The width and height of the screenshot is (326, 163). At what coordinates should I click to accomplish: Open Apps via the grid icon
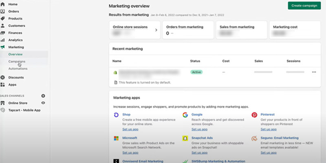coord(3,85)
